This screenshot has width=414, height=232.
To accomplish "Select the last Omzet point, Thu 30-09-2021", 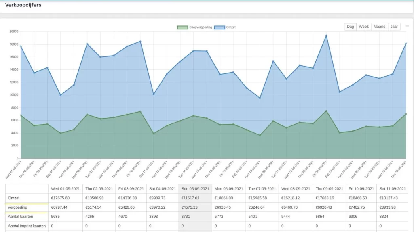I will tap(406, 44).
